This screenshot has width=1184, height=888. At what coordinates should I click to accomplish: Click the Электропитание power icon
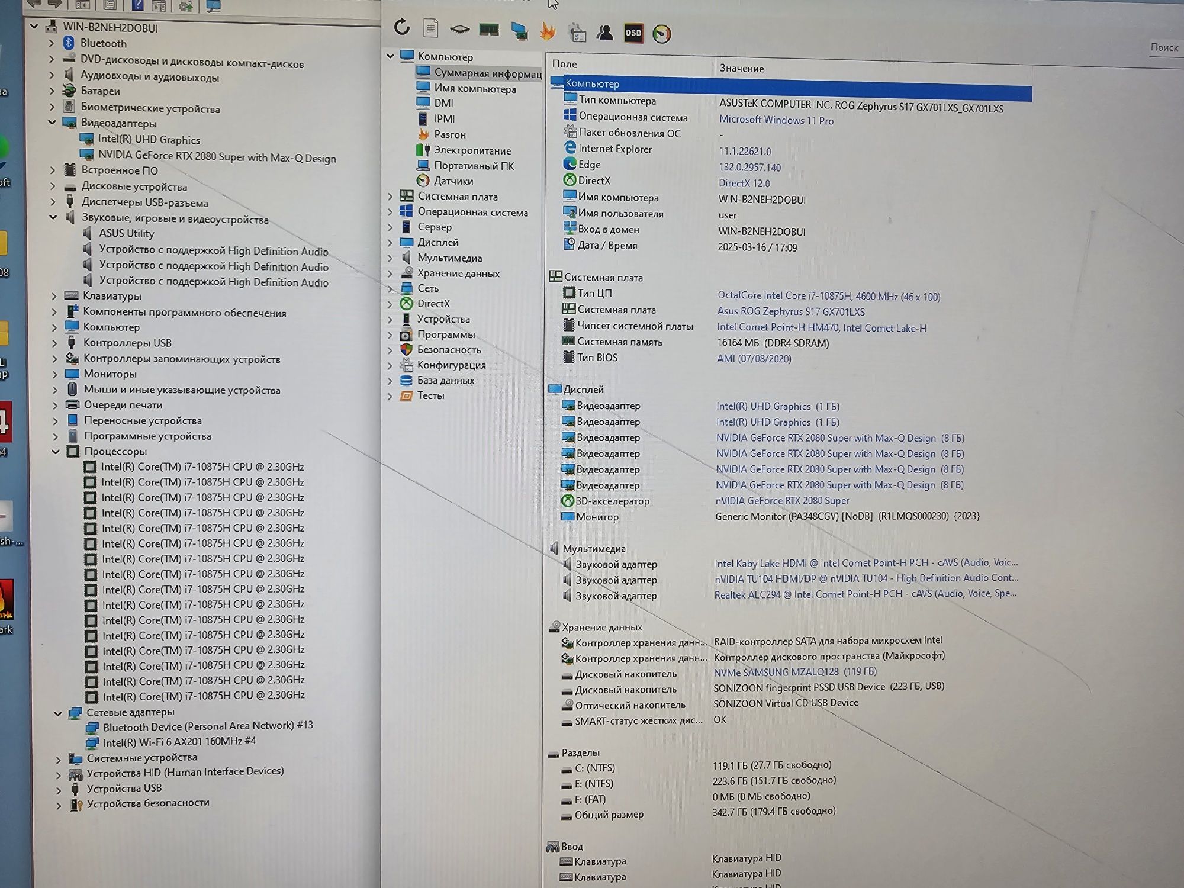[x=423, y=150]
